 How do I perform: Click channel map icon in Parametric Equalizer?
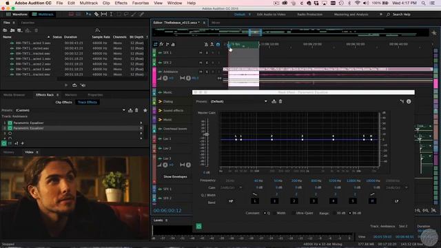point(402,101)
